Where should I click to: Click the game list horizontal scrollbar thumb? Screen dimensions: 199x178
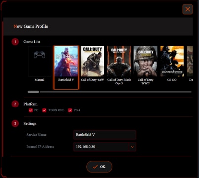click(33, 92)
